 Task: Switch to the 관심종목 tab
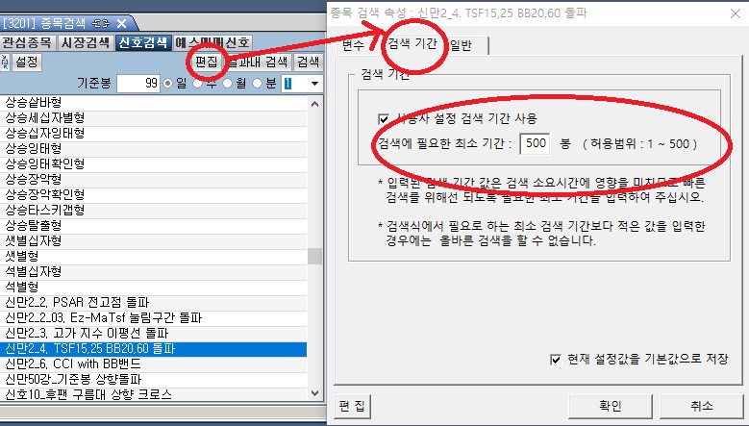[27, 42]
